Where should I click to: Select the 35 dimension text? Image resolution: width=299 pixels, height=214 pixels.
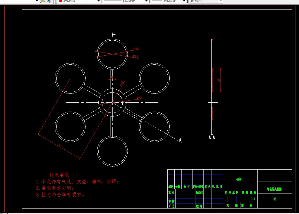click(219, 80)
